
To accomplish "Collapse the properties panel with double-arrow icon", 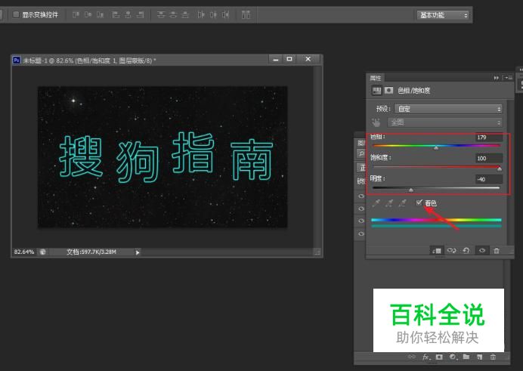I will point(496,78).
